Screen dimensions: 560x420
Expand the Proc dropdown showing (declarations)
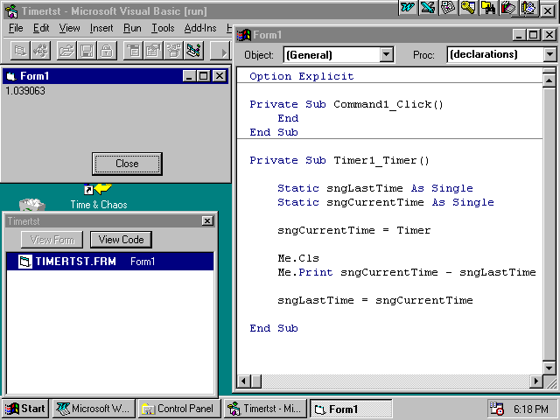[x=549, y=54]
